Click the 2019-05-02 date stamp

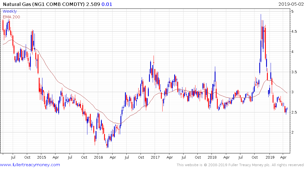click(290, 4)
